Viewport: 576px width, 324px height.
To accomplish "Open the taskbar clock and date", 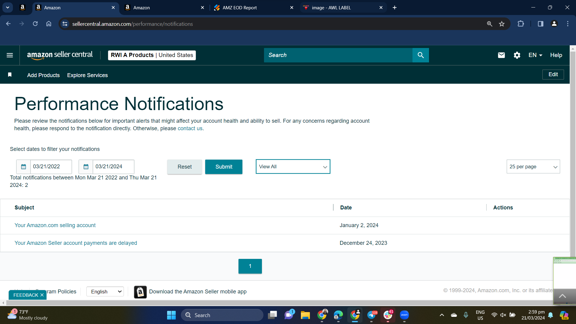I will point(533,315).
